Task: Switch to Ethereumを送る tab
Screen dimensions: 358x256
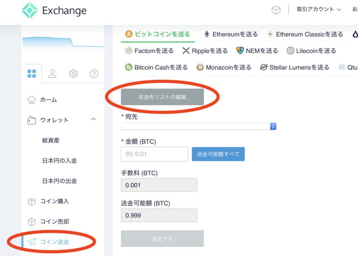Action: coord(231,34)
